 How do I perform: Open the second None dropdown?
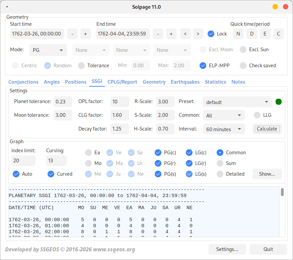click(132, 50)
